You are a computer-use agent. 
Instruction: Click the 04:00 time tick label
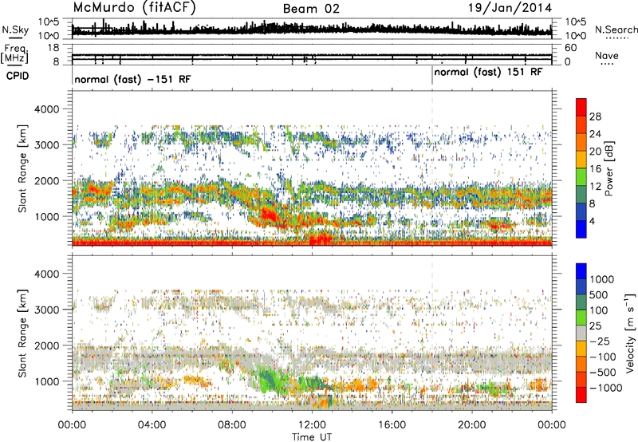pyautogui.click(x=152, y=425)
